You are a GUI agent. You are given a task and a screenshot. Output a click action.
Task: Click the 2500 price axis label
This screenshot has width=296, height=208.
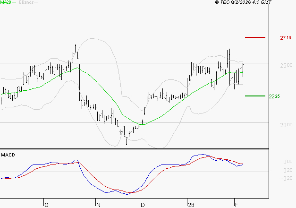[286, 65]
